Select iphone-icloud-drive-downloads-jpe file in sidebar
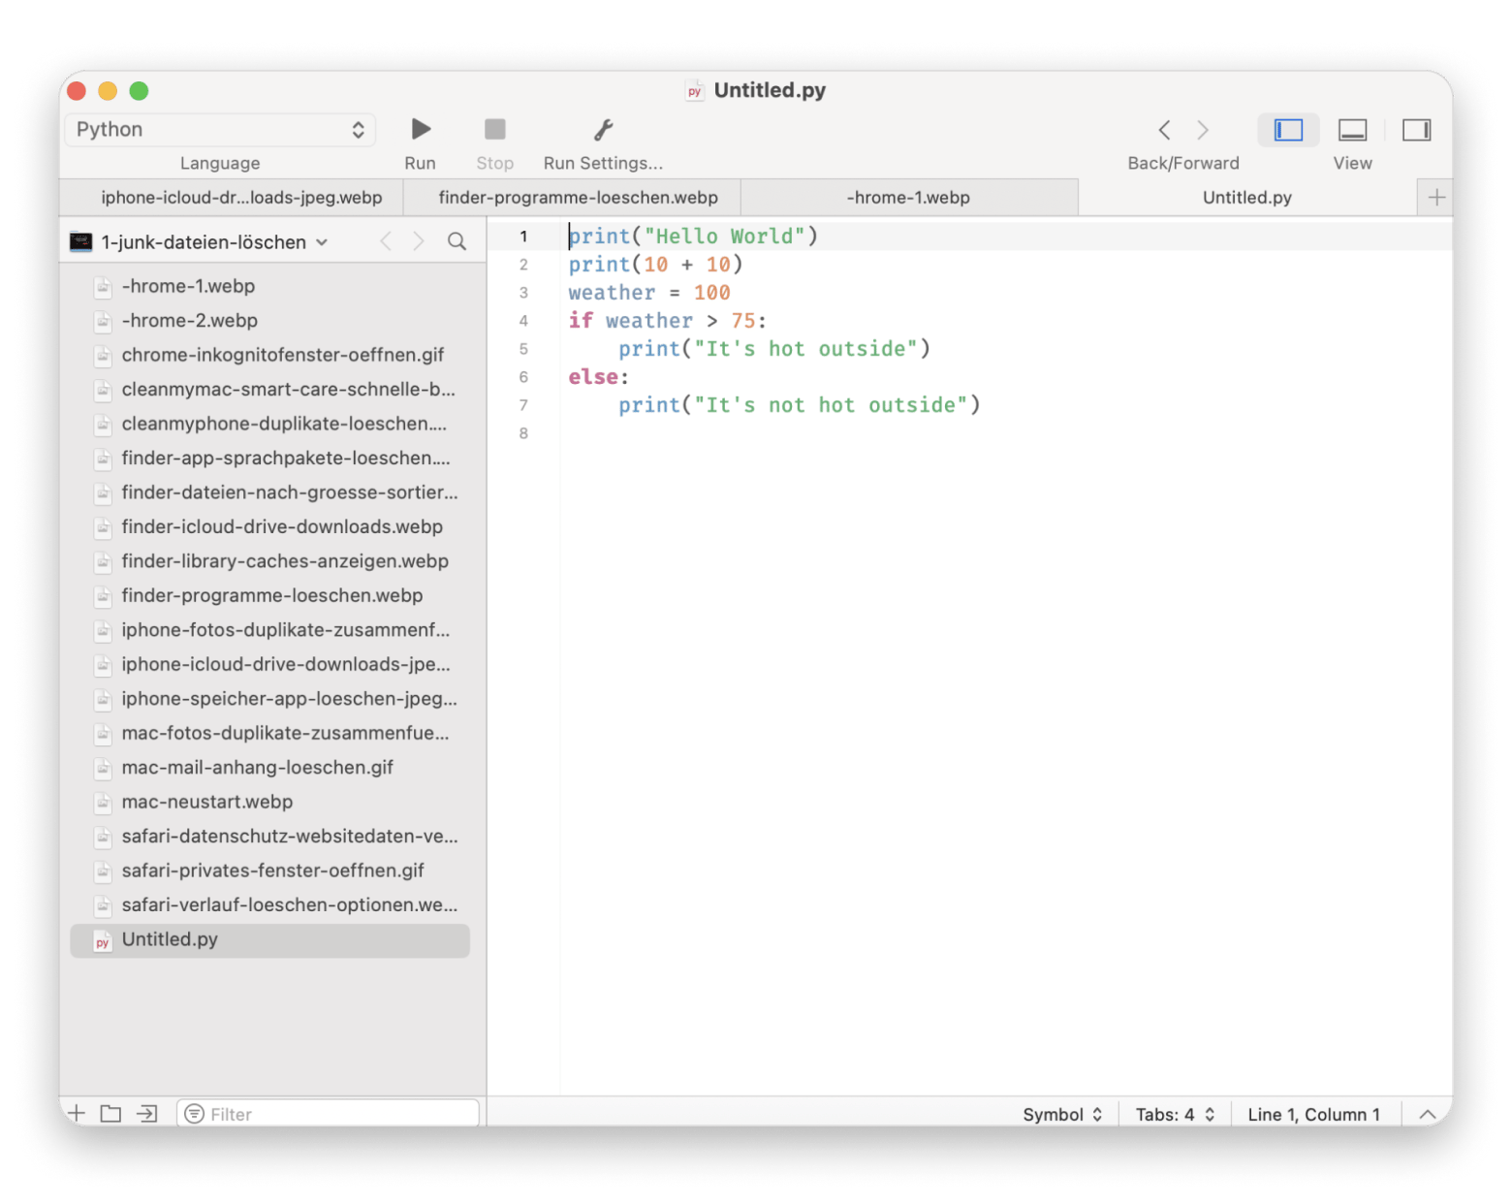The width and height of the screenshot is (1512, 1204). 270,665
